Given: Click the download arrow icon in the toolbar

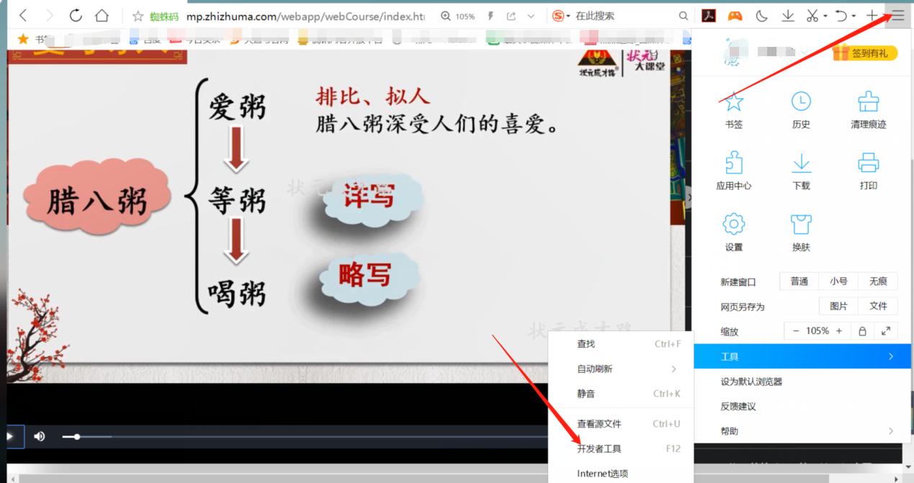Looking at the screenshot, I should (787, 14).
